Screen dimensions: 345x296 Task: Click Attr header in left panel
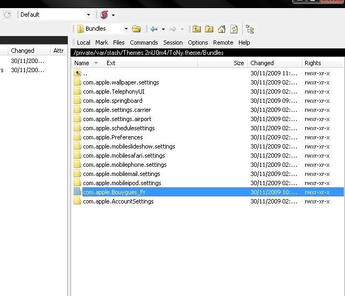(x=59, y=51)
